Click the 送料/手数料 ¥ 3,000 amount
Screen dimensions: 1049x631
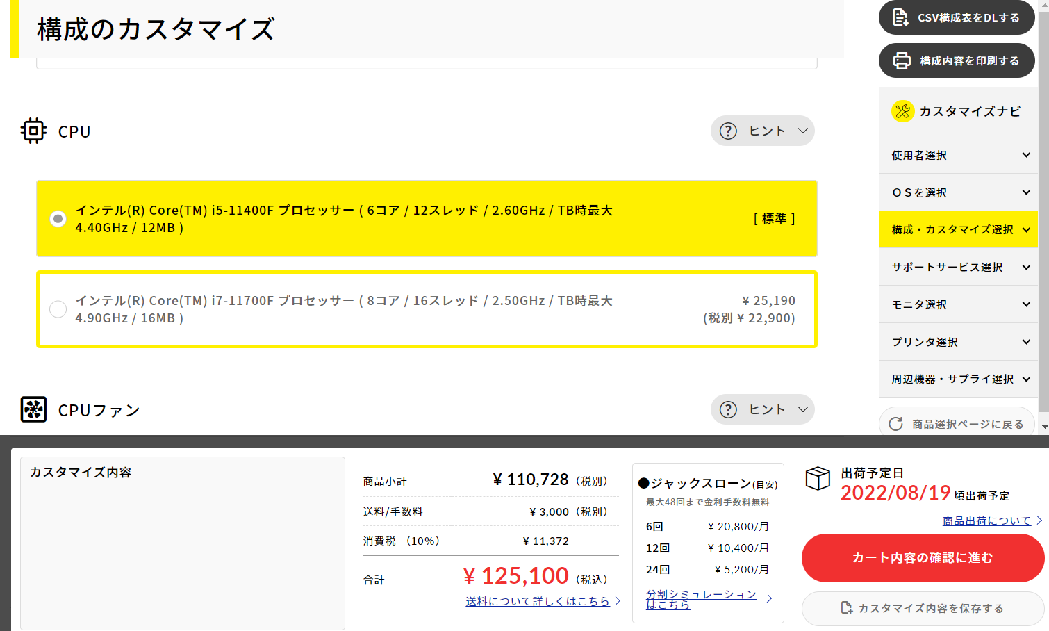549,511
